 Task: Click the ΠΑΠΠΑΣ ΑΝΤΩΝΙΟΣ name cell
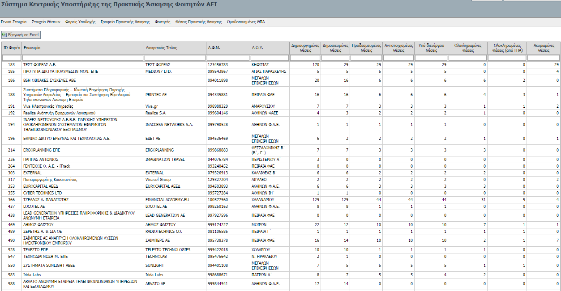[83, 159]
